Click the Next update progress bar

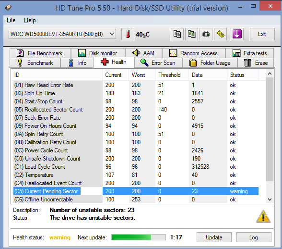[139, 237]
